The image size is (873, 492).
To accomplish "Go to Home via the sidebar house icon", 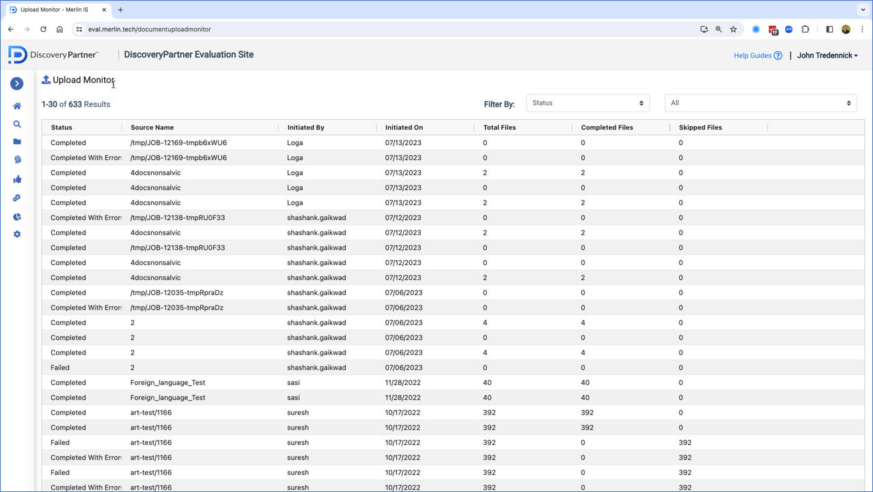I will (x=17, y=106).
